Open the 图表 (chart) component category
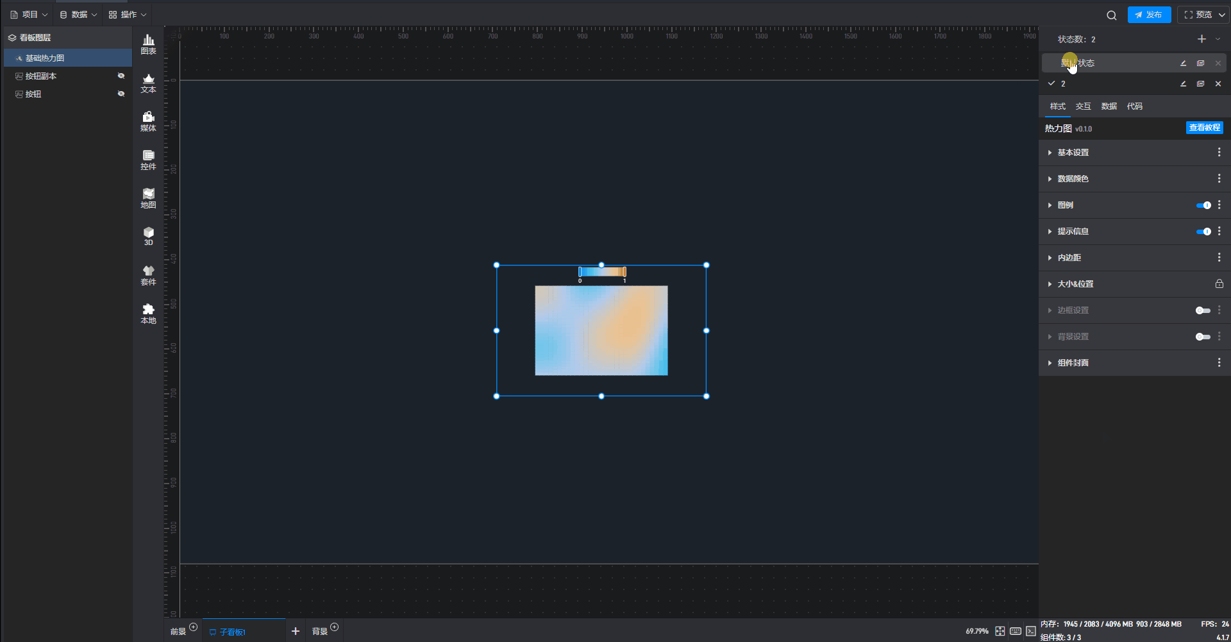 tap(148, 44)
